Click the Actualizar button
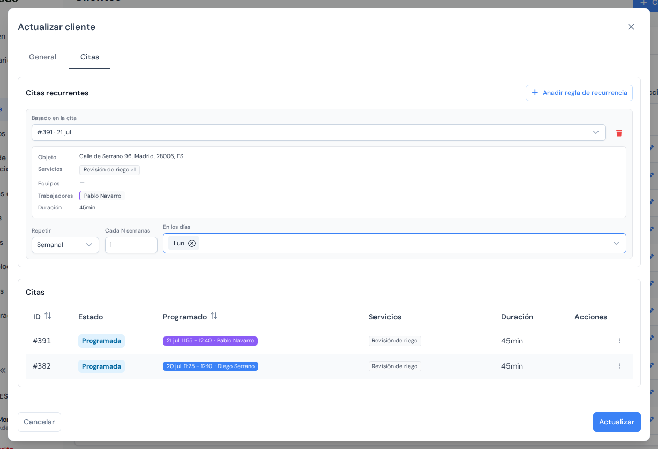Image resolution: width=658 pixels, height=449 pixels. pyautogui.click(x=617, y=422)
